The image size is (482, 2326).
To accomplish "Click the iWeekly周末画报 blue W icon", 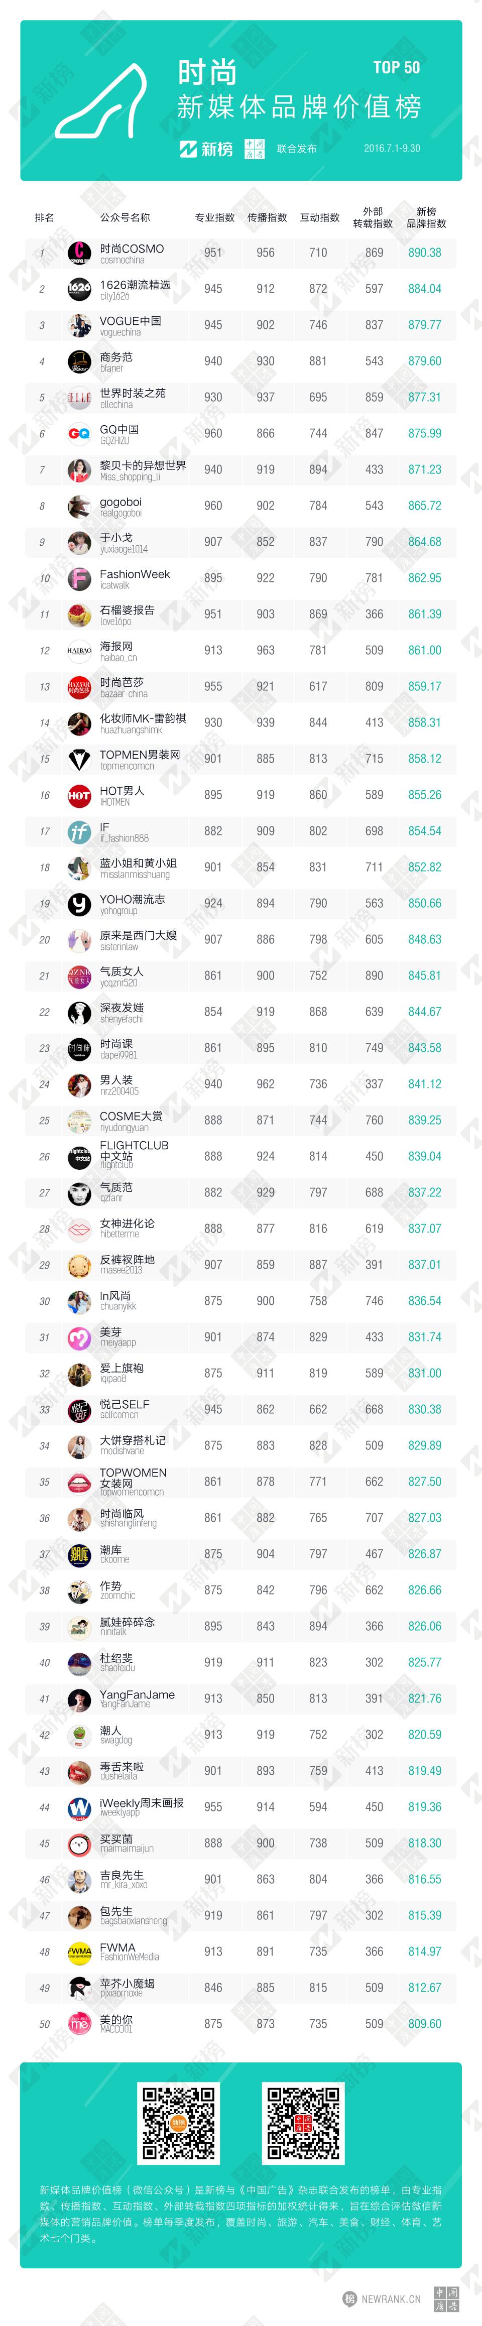I will 79,1807.
